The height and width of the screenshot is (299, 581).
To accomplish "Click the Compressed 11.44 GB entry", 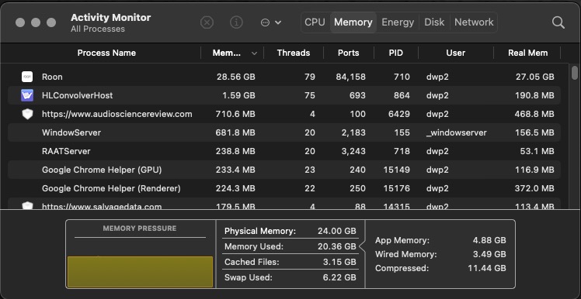I will [440, 268].
